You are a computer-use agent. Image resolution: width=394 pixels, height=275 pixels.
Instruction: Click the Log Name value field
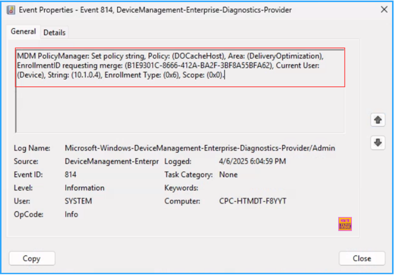pyautogui.click(x=200, y=148)
